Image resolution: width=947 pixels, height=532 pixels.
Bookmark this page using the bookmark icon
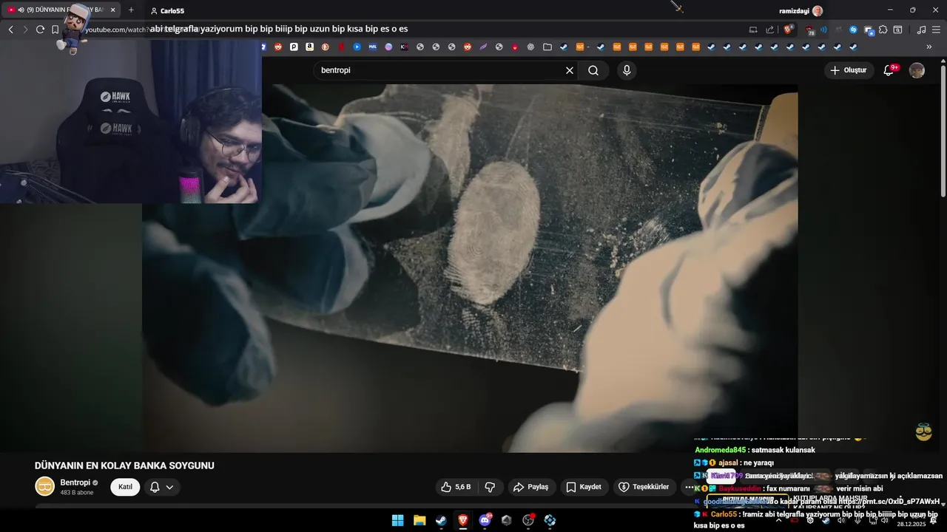pyautogui.click(x=55, y=30)
